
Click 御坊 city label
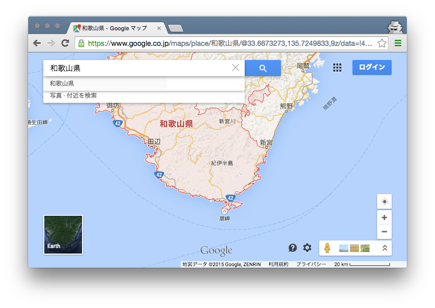pyautogui.click(x=113, y=105)
